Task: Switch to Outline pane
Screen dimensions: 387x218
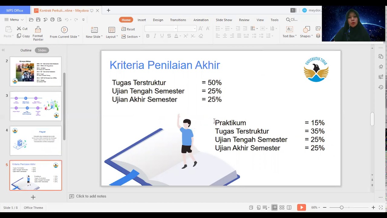Action: point(26,50)
